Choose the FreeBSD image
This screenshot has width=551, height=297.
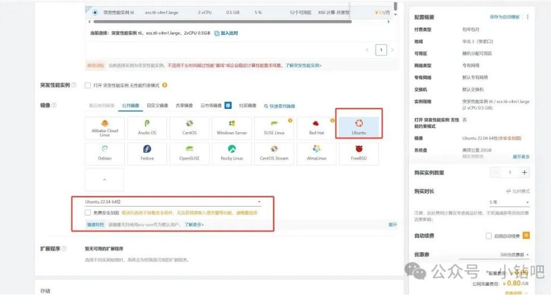tap(359, 154)
